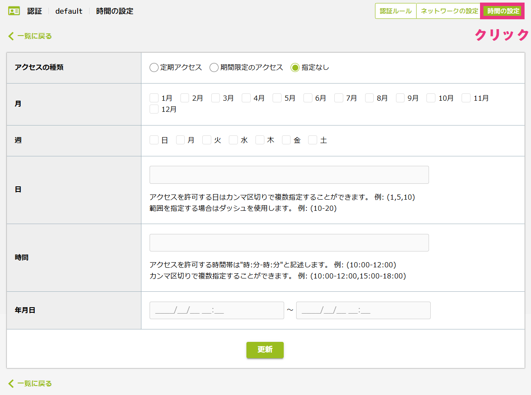Viewport: 531px width, 395px height.
Task: Select the 定期アクセス radio button
Action: (154, 68)
